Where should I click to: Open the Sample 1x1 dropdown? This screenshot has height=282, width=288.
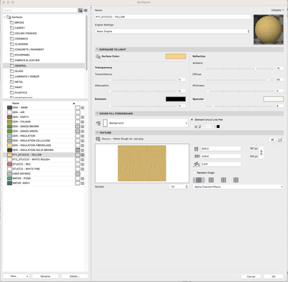point(179,186)
